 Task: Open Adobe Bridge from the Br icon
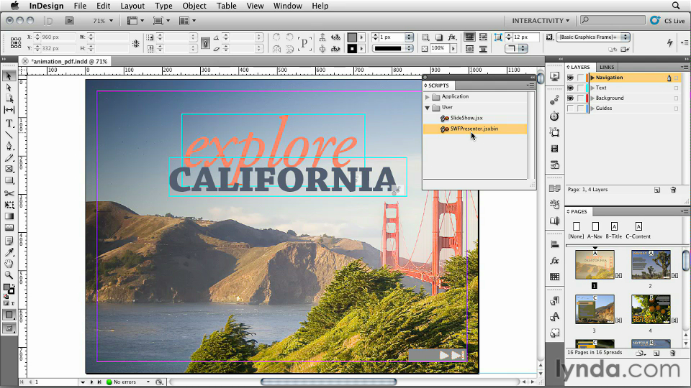click(x=69, y=21)
